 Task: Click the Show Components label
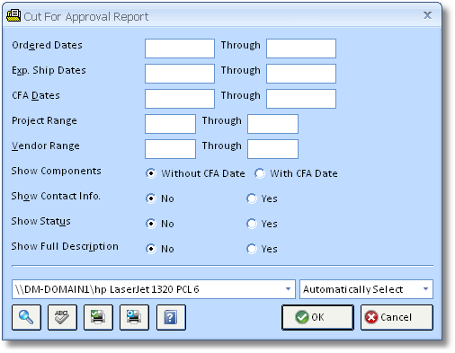click(57, 171)
